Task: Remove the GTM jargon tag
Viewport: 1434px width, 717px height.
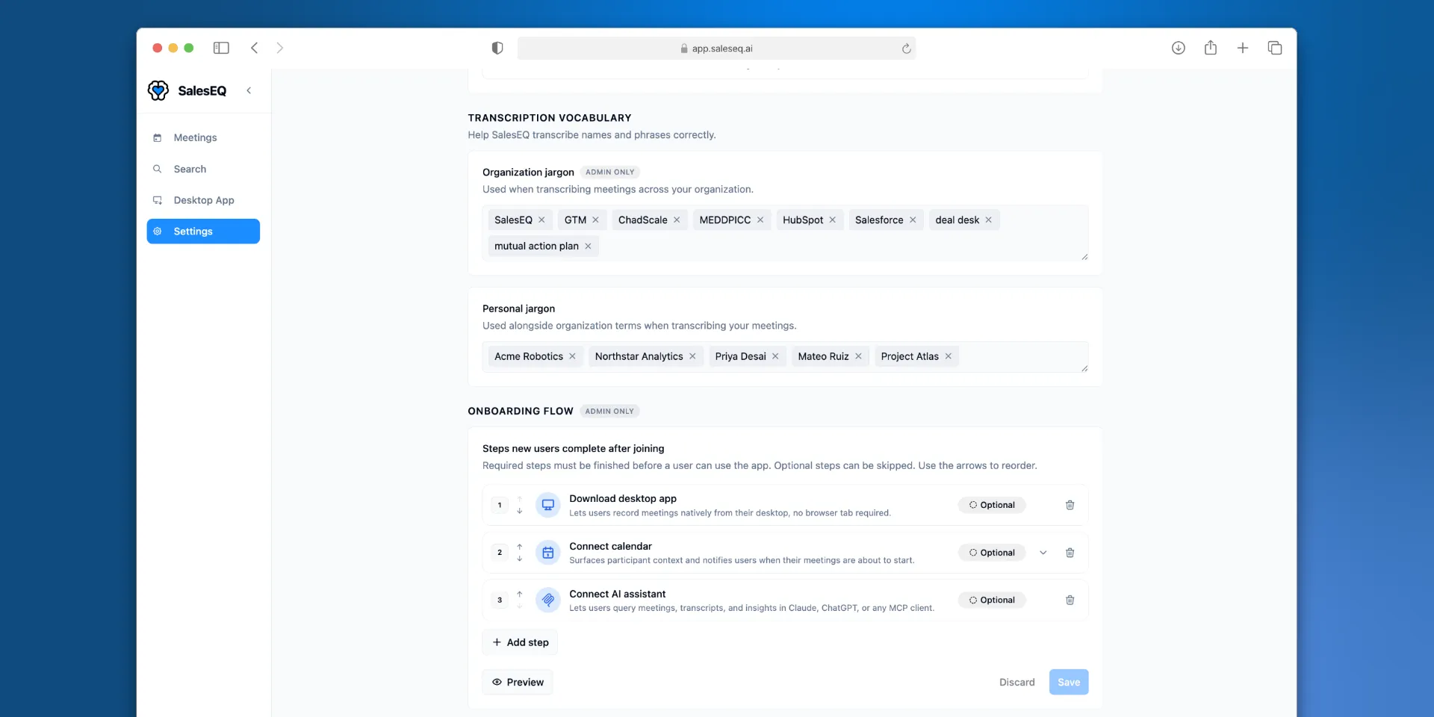Action: tap(595, 220)
